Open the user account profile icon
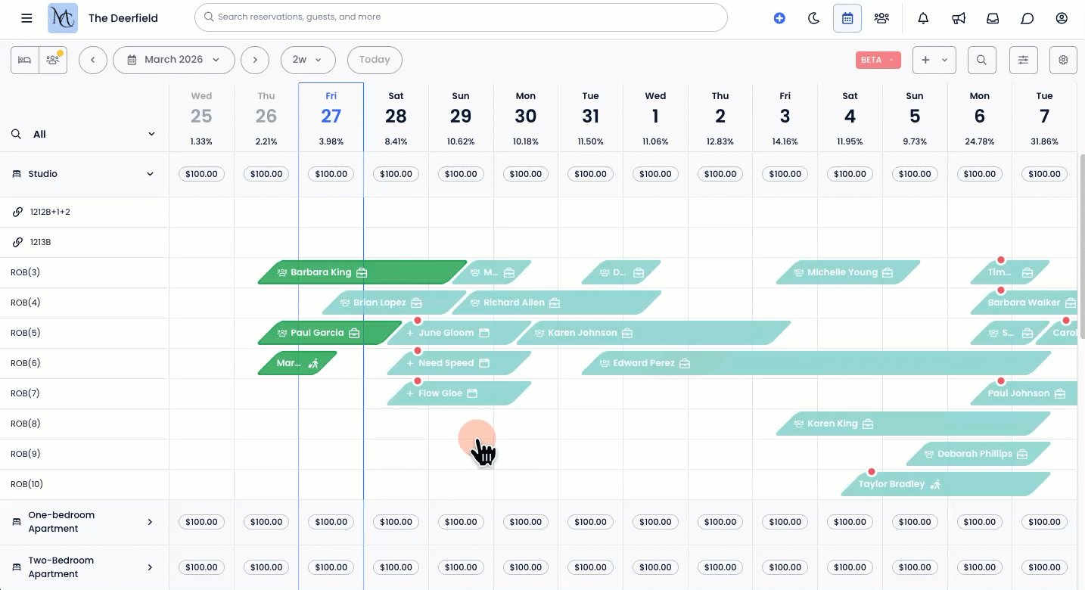The image size is (1085, 590). tap(1062, 18)
